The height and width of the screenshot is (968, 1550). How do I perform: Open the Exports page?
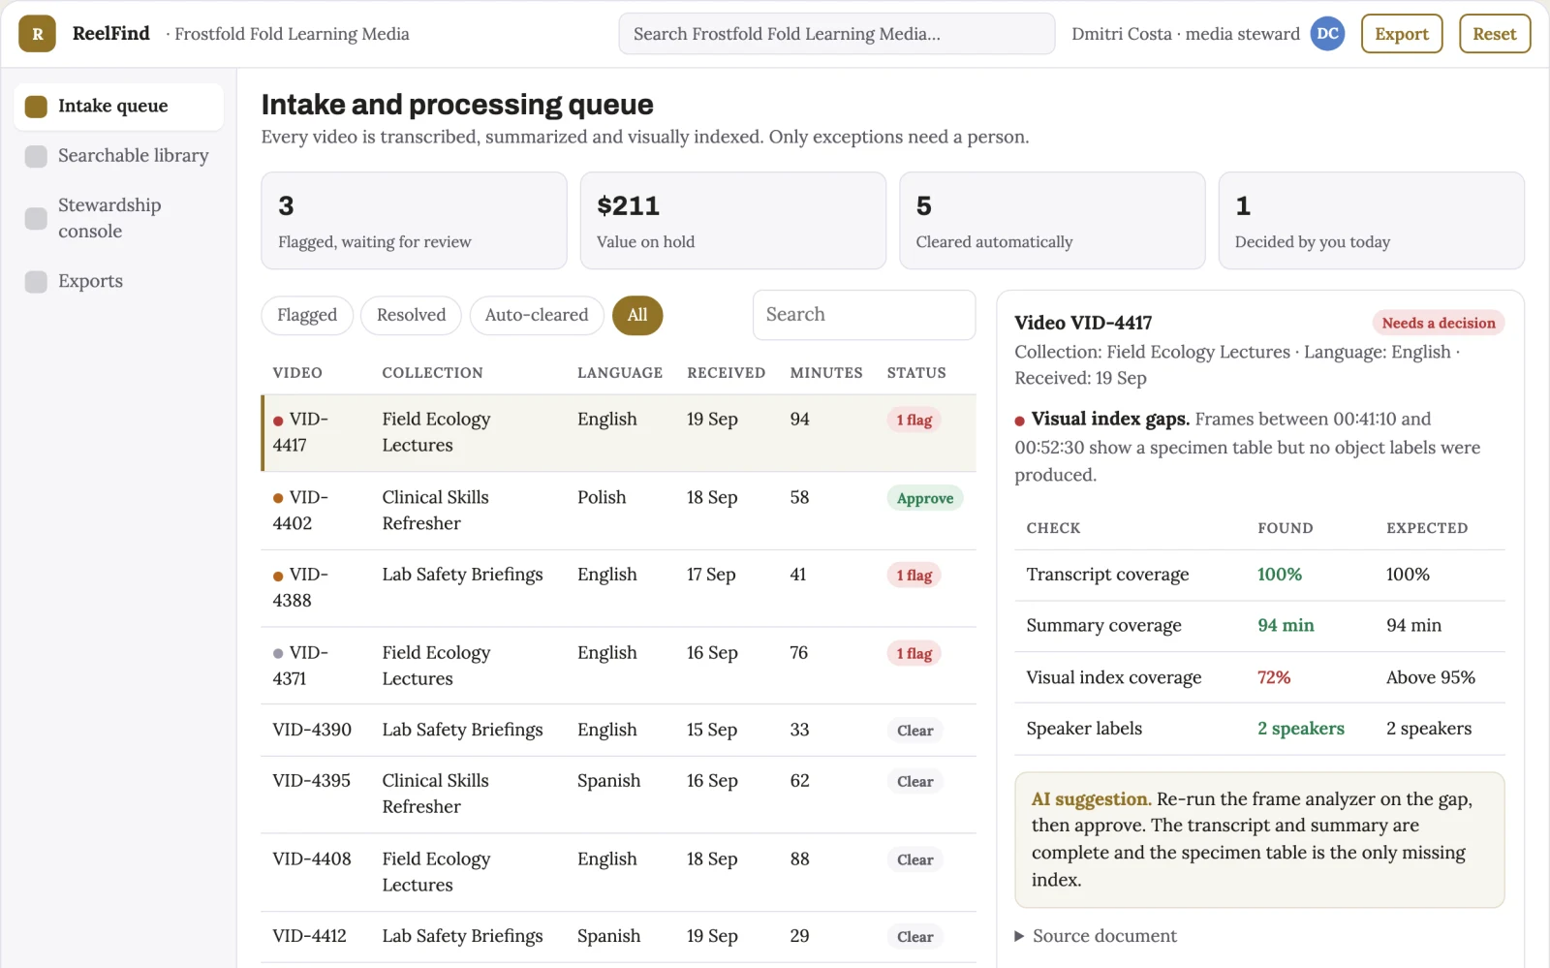(119, 282)
